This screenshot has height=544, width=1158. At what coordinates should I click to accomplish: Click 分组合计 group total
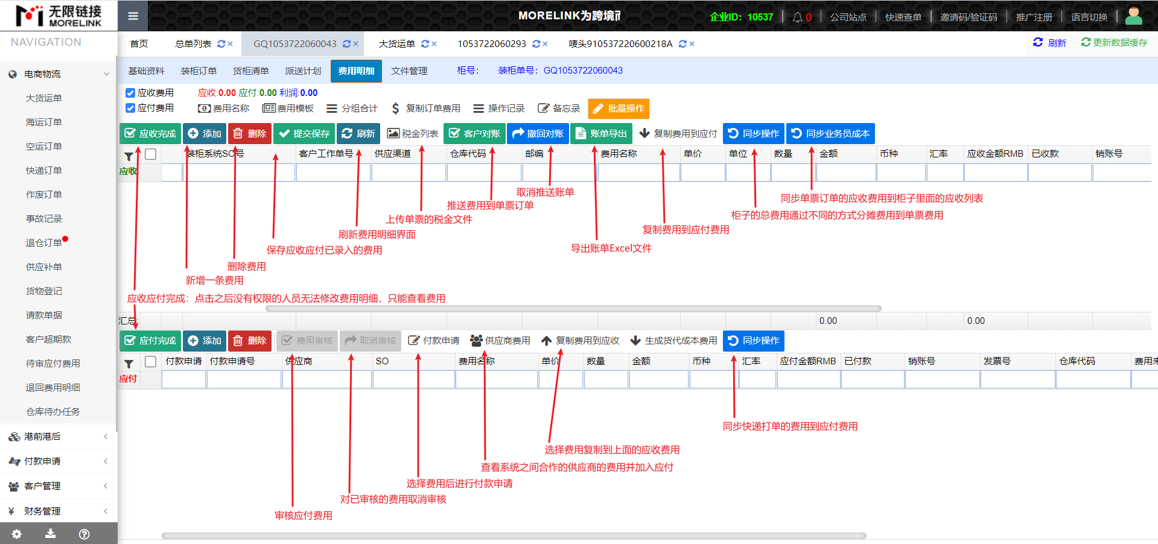point(352,109)
